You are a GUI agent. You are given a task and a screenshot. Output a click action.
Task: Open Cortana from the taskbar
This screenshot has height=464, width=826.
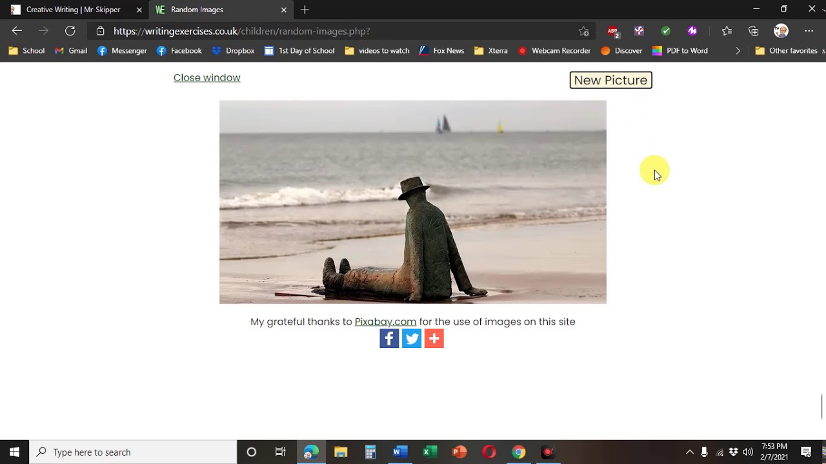tap(252, 452)
